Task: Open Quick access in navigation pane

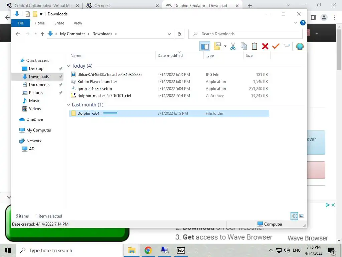Action: [x=37, y=61]
